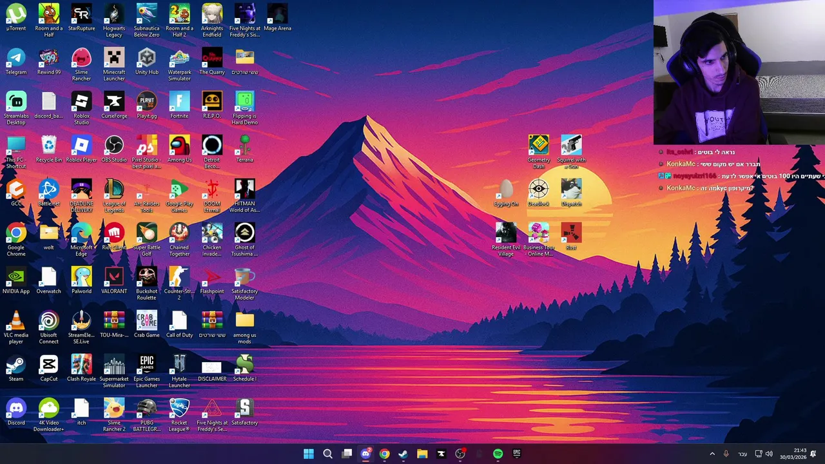This screenshot has width=825, height=464.
Task: Open Spotify from the taskbar
Action: point(498,454)
